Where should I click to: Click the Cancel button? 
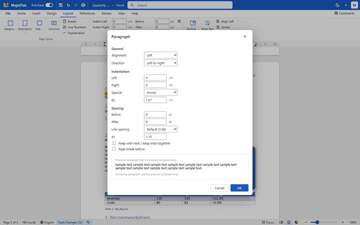pos(219,188)
